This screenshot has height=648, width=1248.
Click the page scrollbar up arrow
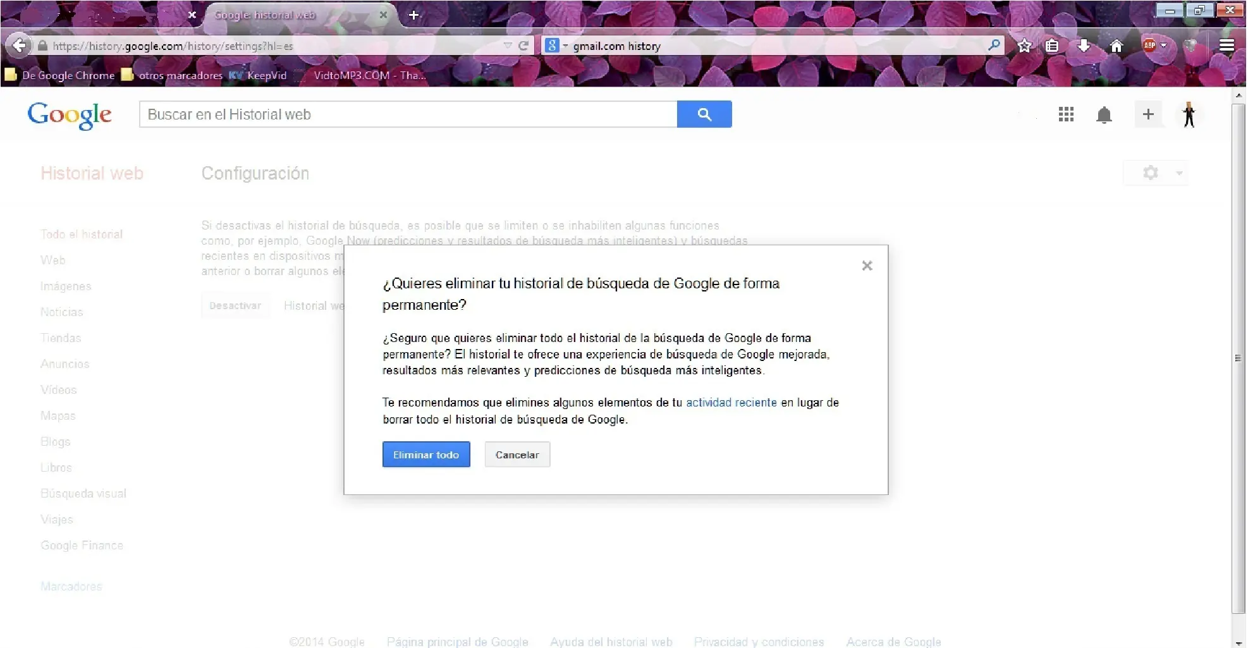tap(1239, 95)
